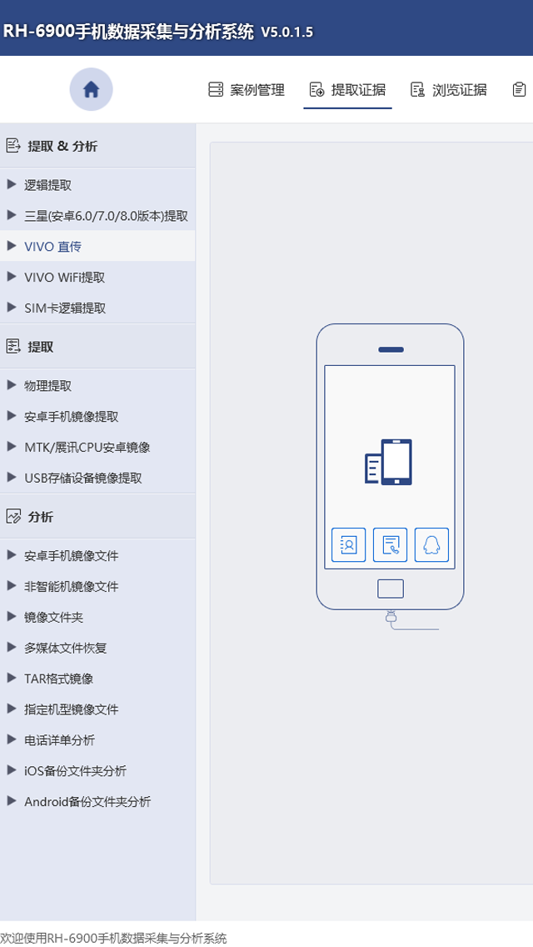Click the contacts icon on phone illustration
Viewport: 533px width, 947px height.
[x=348, y=544]
